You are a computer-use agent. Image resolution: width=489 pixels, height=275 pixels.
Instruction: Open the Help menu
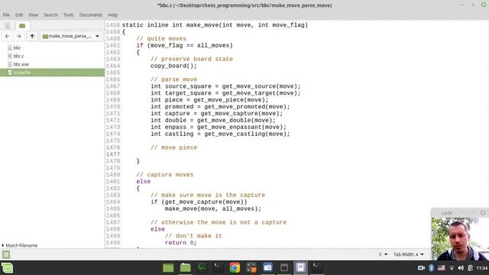(112, 15)
